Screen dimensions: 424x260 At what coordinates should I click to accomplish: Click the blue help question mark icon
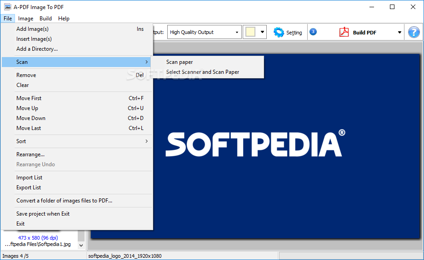(414, 32)
